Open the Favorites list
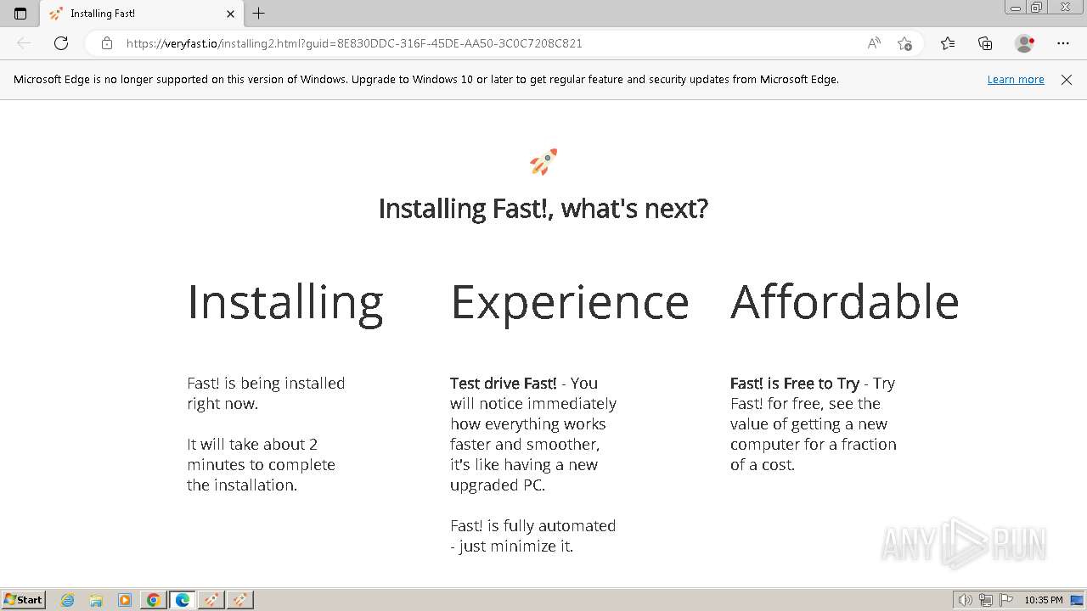 [x=948, y=43]
